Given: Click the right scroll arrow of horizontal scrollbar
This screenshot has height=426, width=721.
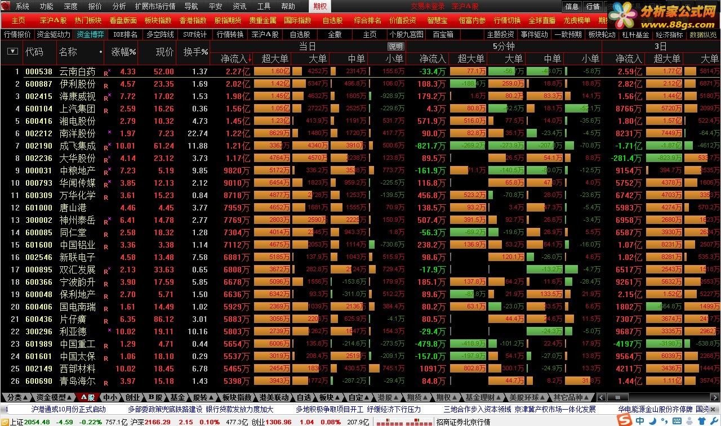Looking at the screenshot, I should tap(716, 397).
